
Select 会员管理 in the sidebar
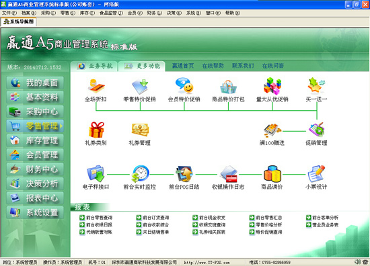[35, 154]
